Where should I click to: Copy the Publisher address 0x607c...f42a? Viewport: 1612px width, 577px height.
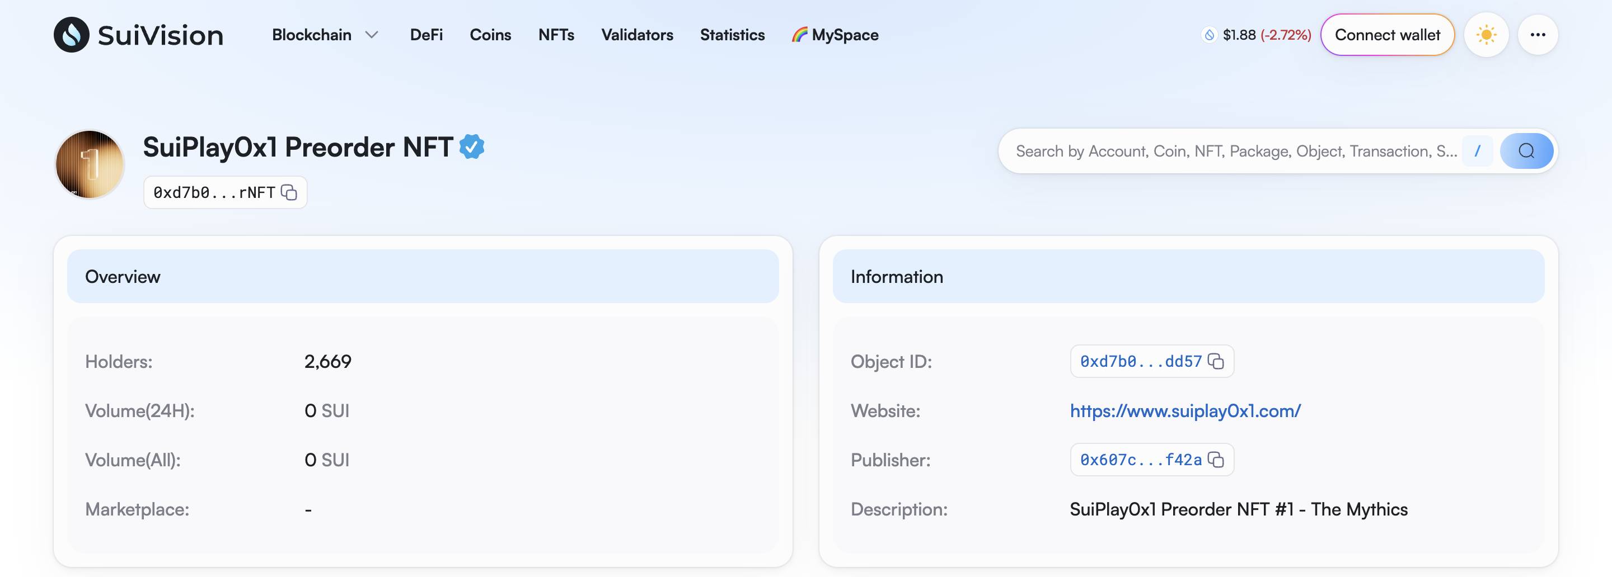(1216, 460)
